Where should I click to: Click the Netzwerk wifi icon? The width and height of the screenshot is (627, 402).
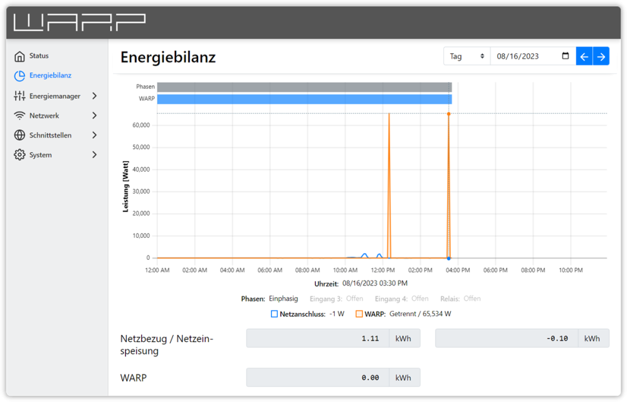[x=19, y=116]
